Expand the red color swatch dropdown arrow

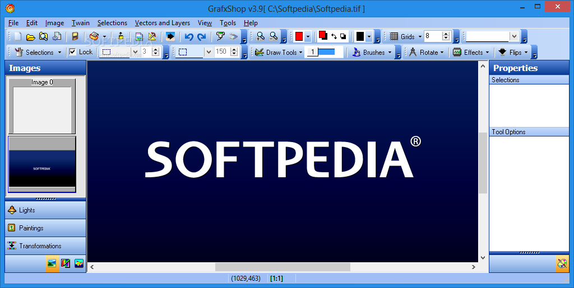click(308, 36)
